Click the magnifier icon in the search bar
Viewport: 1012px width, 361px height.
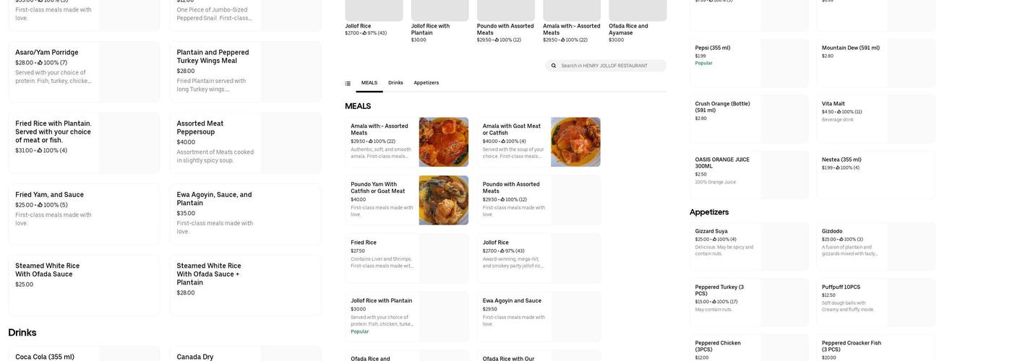click(554, 66)
